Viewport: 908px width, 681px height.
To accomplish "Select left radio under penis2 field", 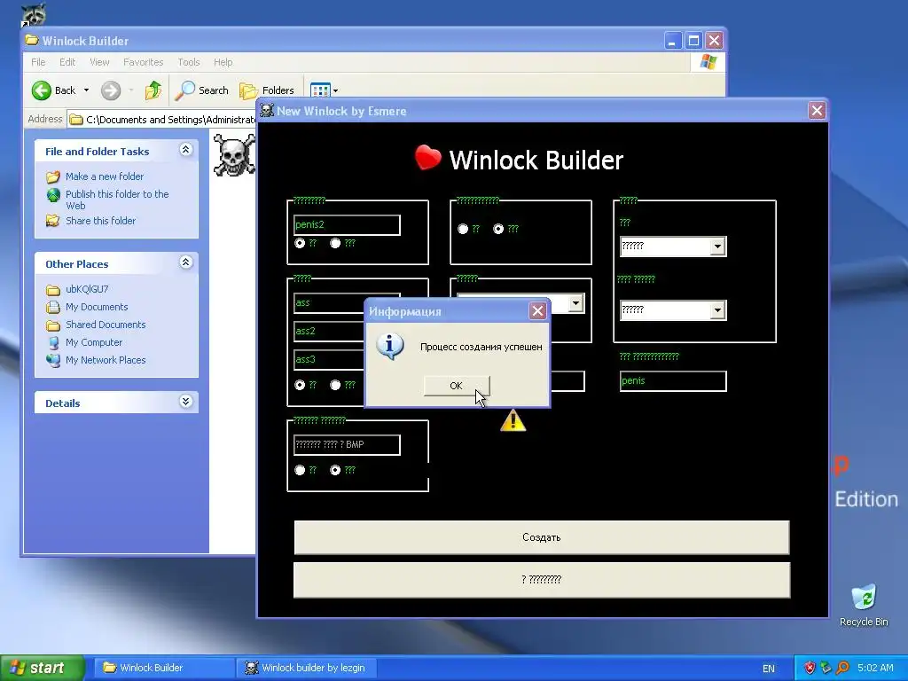I will pyautogui.click(x=300, y=243).
